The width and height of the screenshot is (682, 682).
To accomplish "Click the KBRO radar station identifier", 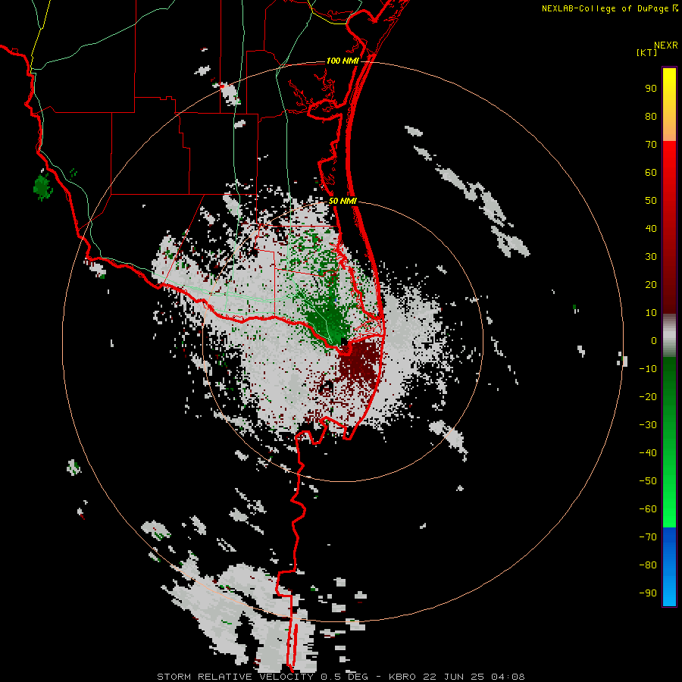I will point(402,677).
